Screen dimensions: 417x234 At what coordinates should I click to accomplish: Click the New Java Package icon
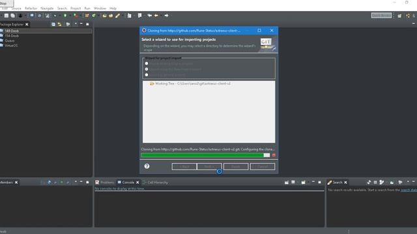coord(87,16)
